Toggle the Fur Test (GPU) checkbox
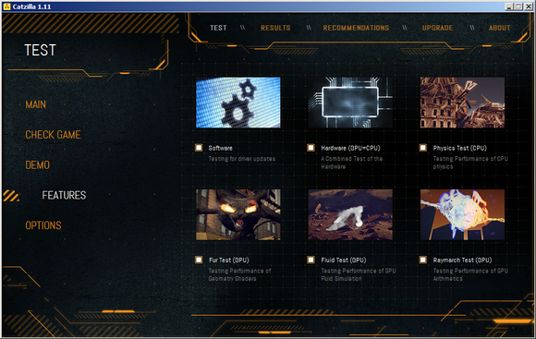 point(199,260)
